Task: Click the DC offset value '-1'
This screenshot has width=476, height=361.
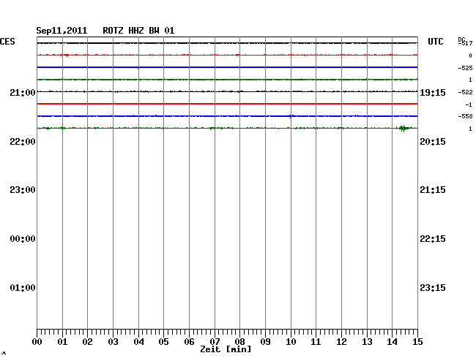Action: pyautogui.click(x=469, y=104)
